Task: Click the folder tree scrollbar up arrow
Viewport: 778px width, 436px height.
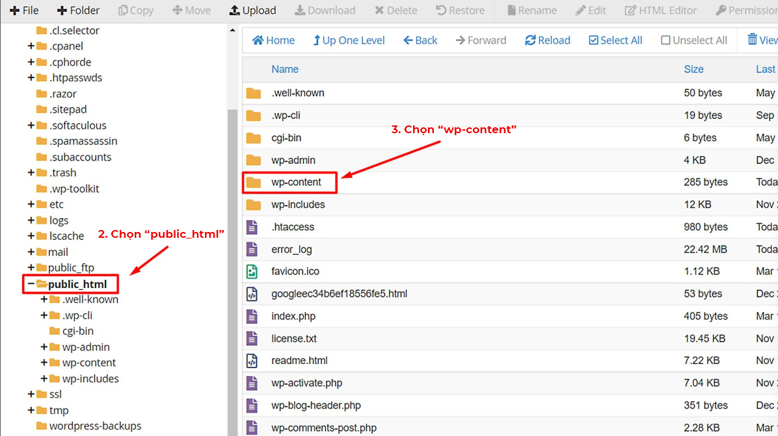Action: pos(233,31)
